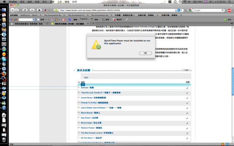Image resolution: width=234 pixels, height=146 pixels.
Task: Open the 工具 menu in menu bar
Action: pyautogui.click(x=59, y=1)
